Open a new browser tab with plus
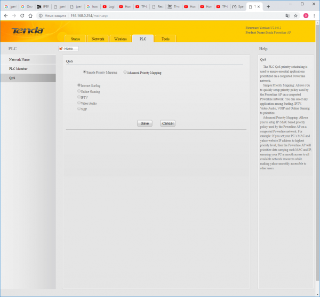The image size is (320, 297). tap(268, 7)
